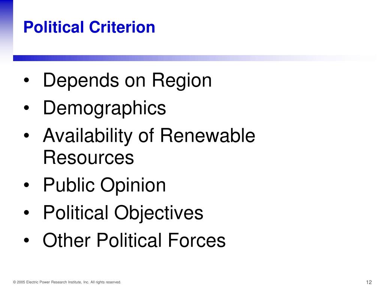Click the word Region in first bullet
The height and width of the screenshot is (288, 384).
[x=182, y=81]
